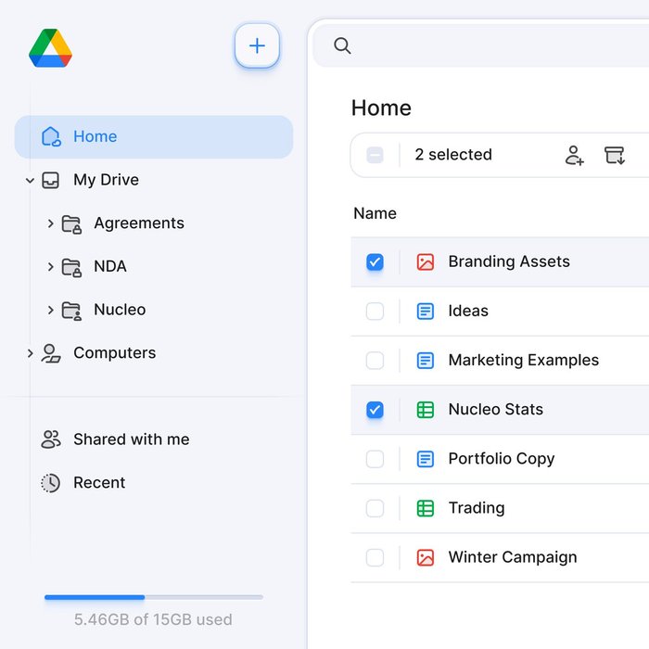The height and width of the screenshot is (649, 649).
Task: Expand the Agreements folder chevron
Action: pyautogui.click(x=50, y=223)
